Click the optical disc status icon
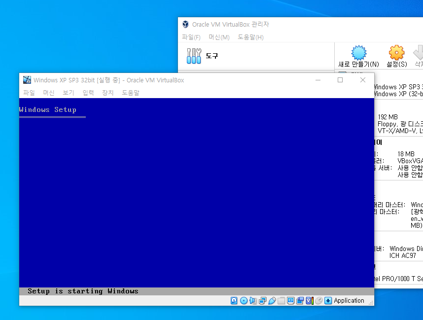 [244, 301]
